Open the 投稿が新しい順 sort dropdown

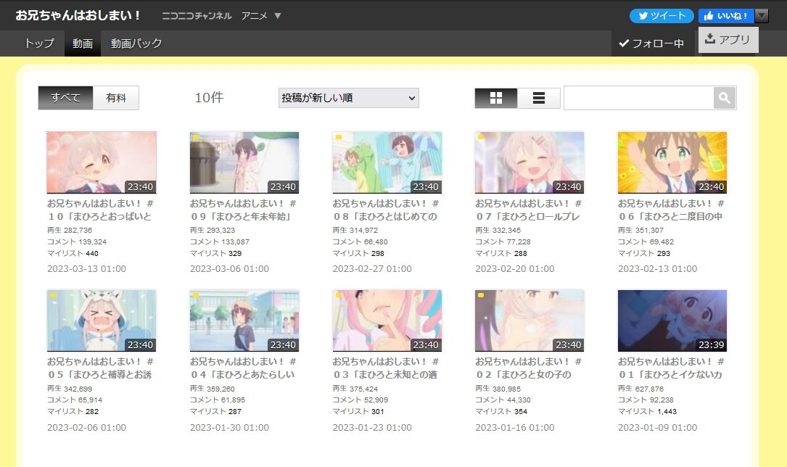349,98
